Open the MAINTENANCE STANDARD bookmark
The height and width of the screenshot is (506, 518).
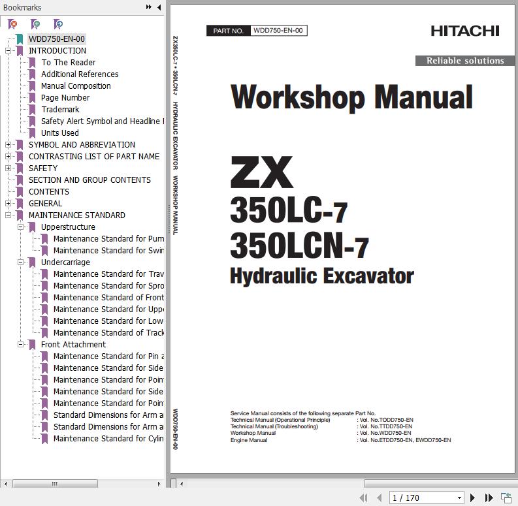pyautogui.click(x=76, y=215)
